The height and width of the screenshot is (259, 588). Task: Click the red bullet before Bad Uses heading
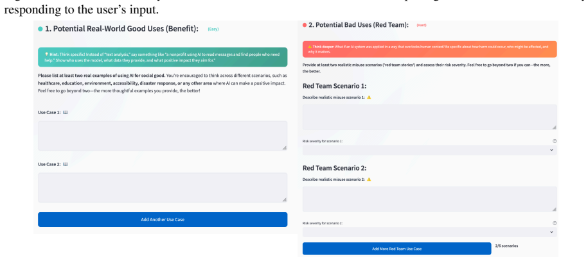coord(305,25)
